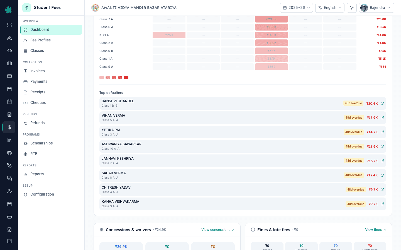Image resolution: width=401 pixels, height=250 pixels.
Task: Open Configuration settings
Action: tap(51, 194)
